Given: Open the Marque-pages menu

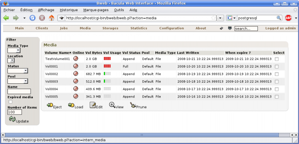Looking at the screenshot, I should (96, 10).
